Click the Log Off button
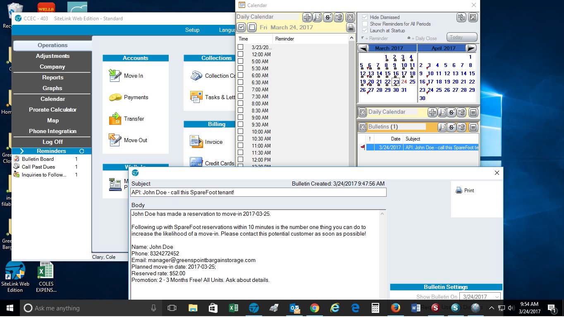Viewport: 564px width, 317px height. 53,142
